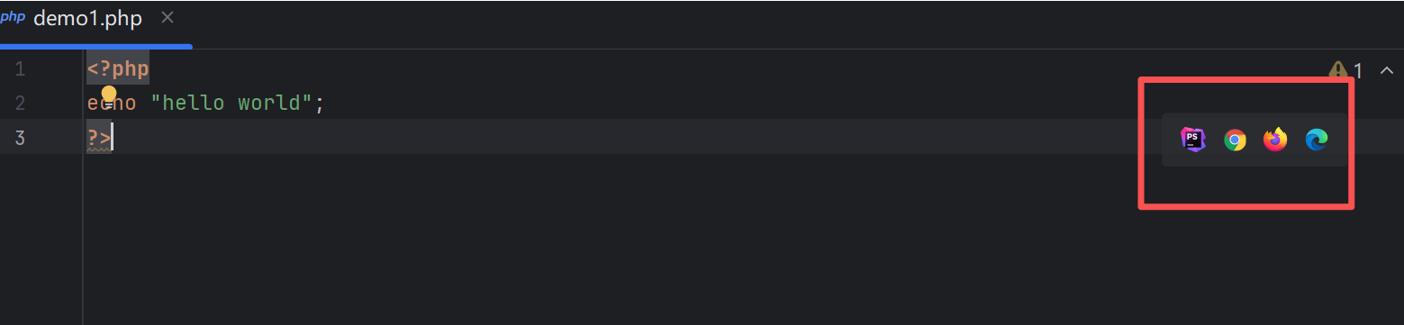Click line number 2 in gutter
The width and height of the screenshot is (1404, 325).
pos(20,104)
